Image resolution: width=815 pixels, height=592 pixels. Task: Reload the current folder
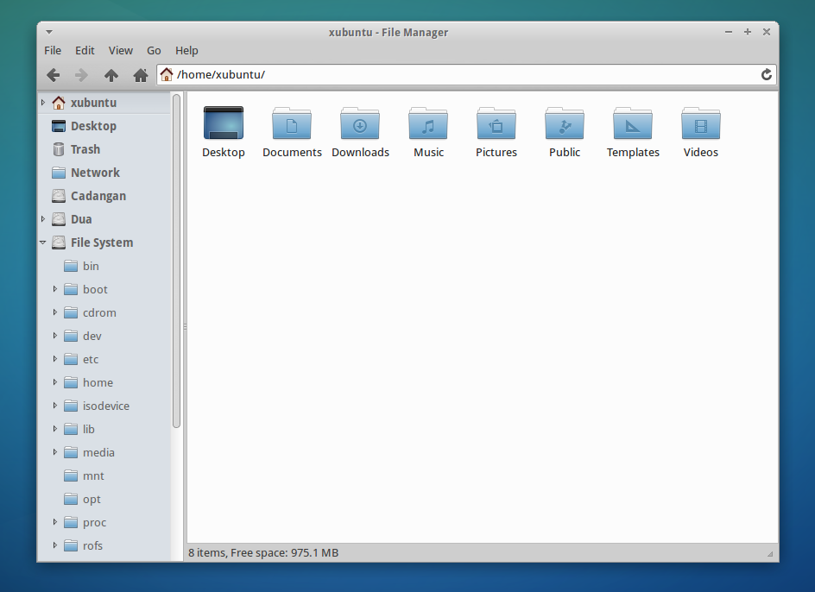point(766,75)
